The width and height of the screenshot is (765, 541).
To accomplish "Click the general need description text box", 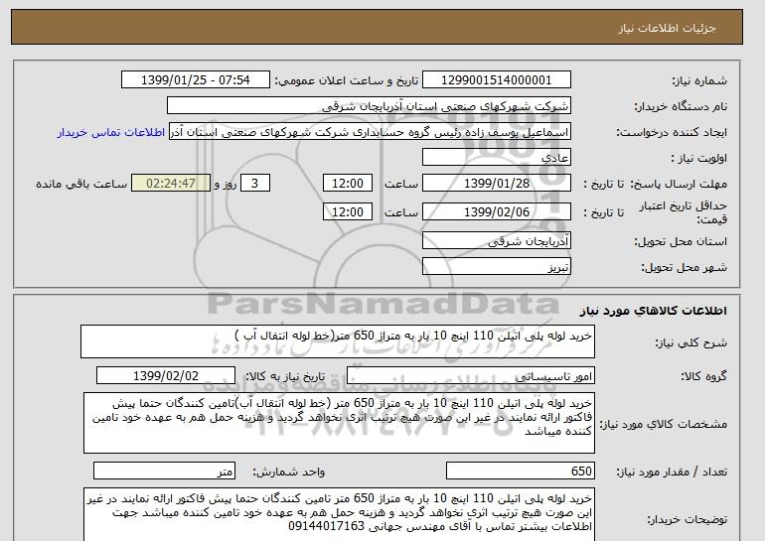I will (x=338, y=341).
